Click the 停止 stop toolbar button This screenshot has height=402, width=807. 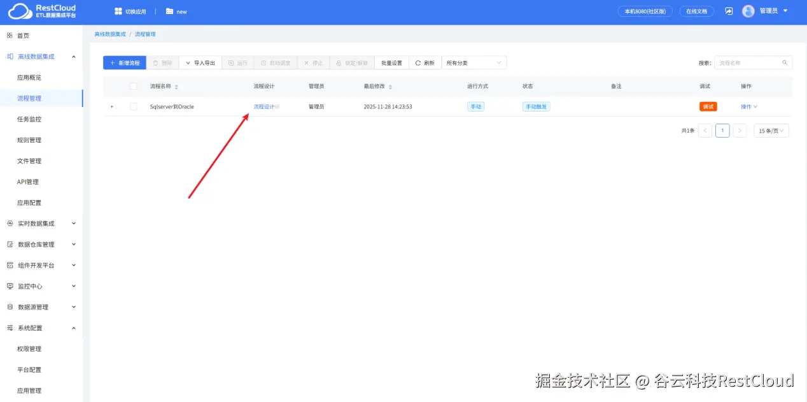[313, 62]
